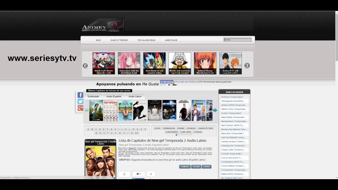Click blue left arrow of series posters
Image resolution: width=338 pixels, height=190 pixels.
tap(86, 110)
